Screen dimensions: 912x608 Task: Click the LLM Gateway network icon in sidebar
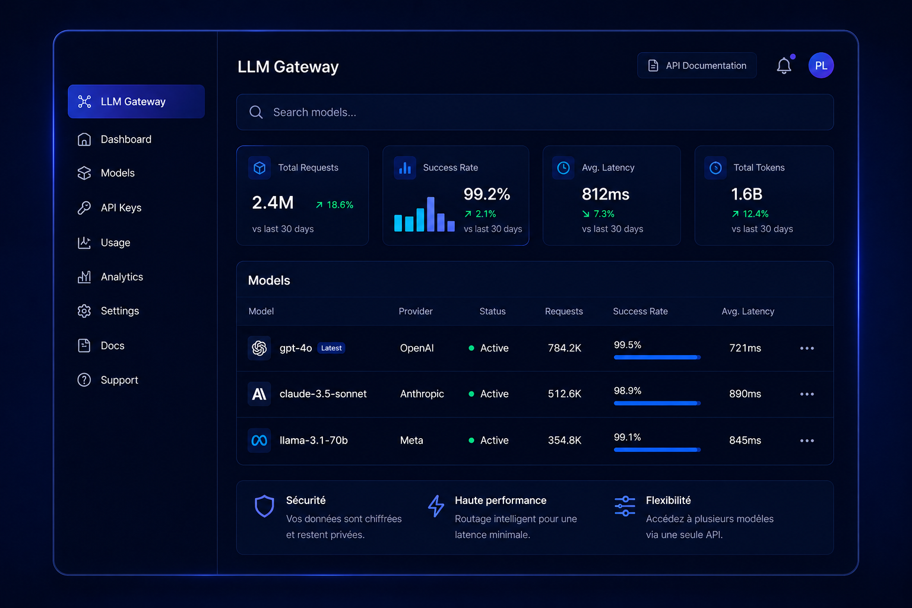pos(84,102)
